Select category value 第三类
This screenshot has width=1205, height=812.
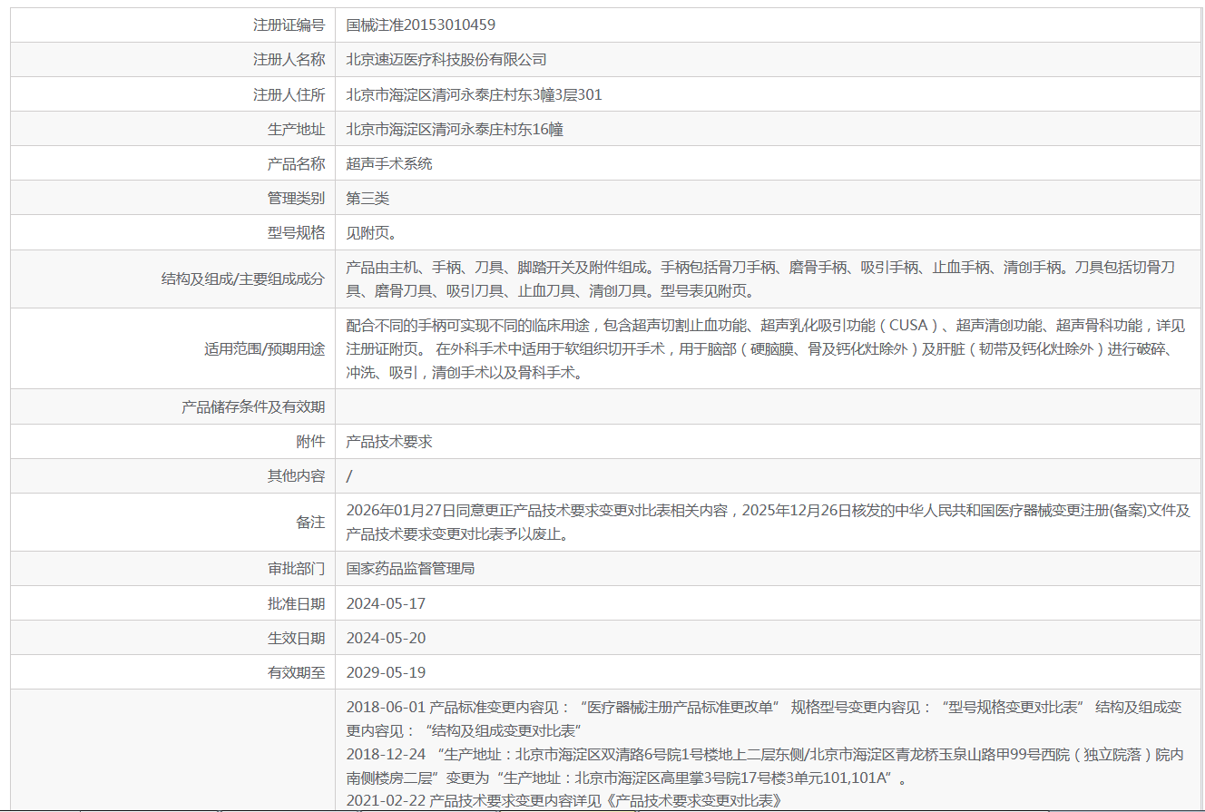367,198
